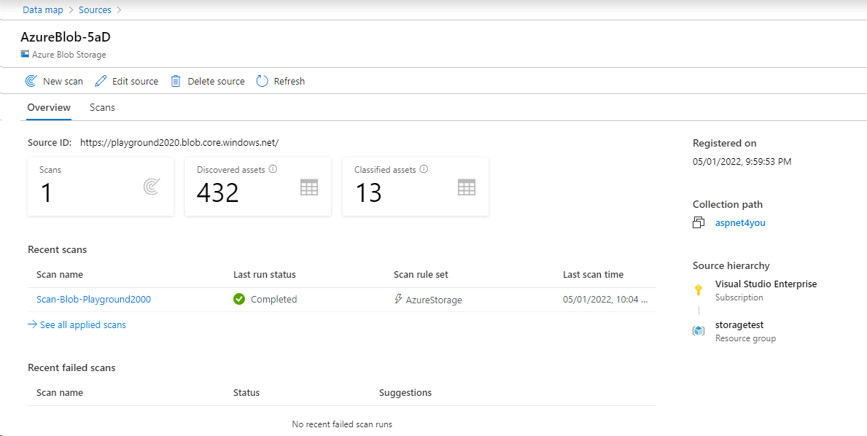Click the Visual Studio Enterprise subscription name
This screenshot has height=436, width=867.
click(x=766, y=284)
